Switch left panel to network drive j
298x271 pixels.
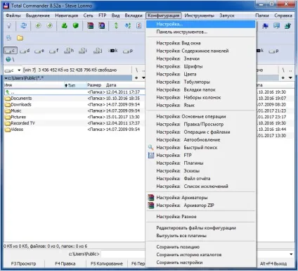[98, 51]
